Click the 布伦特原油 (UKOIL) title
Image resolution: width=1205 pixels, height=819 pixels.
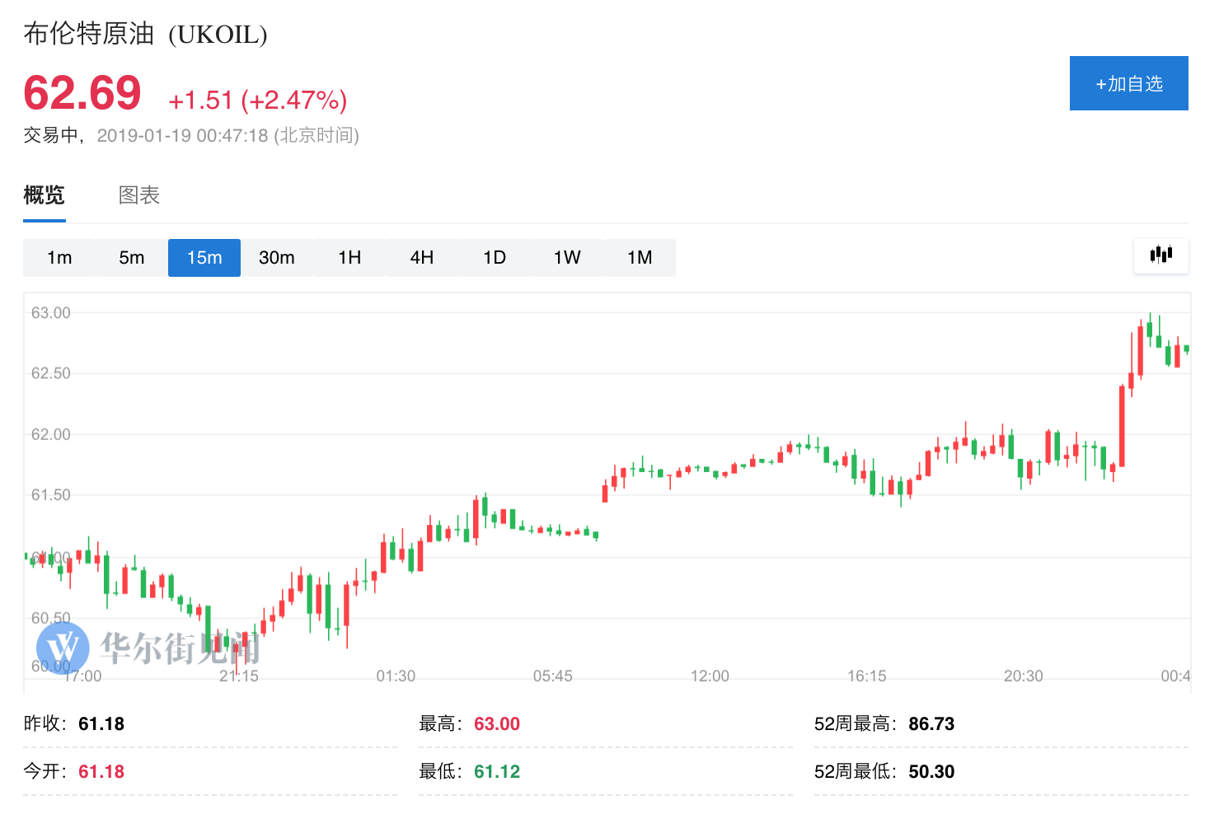click(x=145, y=34)
